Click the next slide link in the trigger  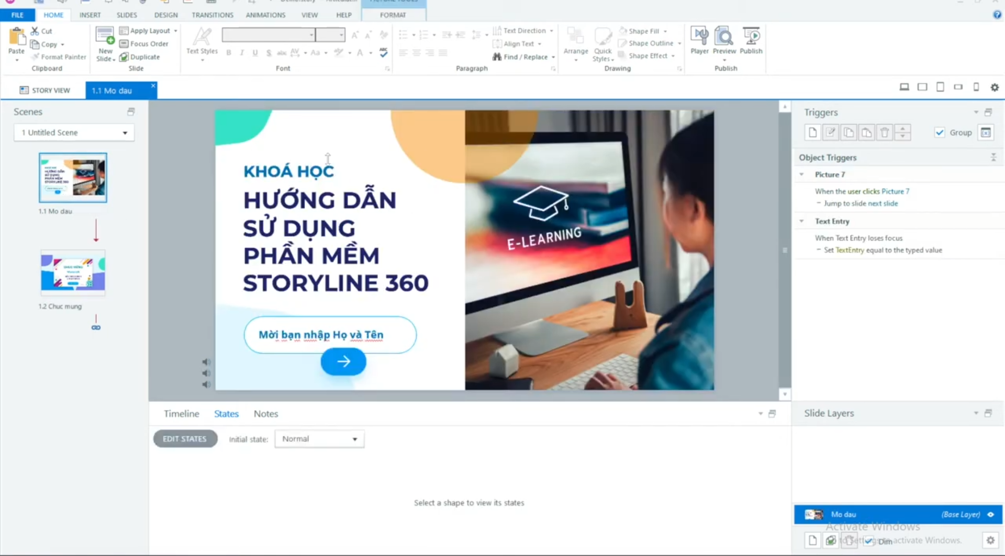[884, 203]
